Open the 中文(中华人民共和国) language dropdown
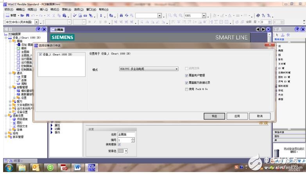The width and height of the screenshot is (306, 174). [x=36, y=22]
